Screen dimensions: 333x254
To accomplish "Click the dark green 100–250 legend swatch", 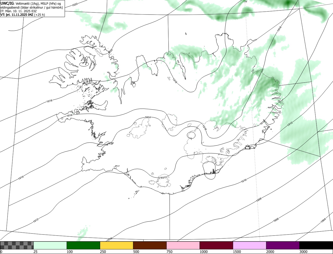I will [84, 245].
